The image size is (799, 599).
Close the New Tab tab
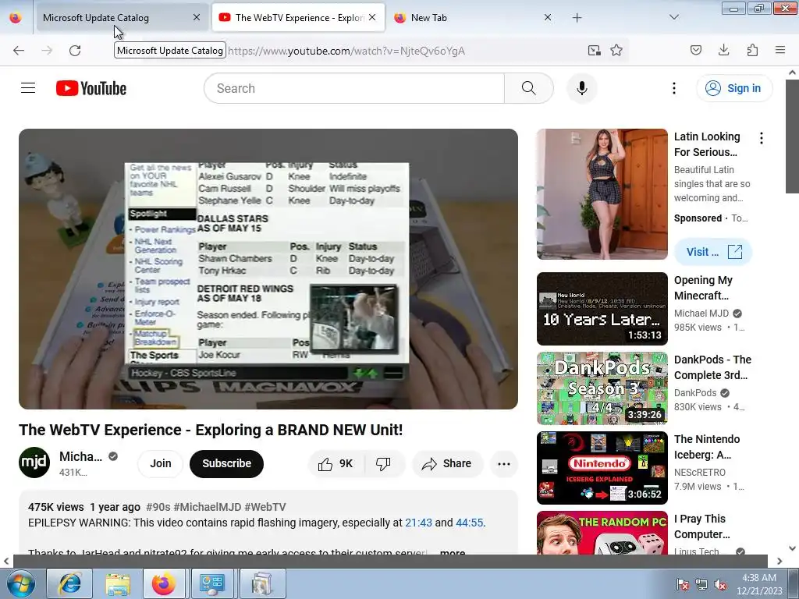click(548, 17)
